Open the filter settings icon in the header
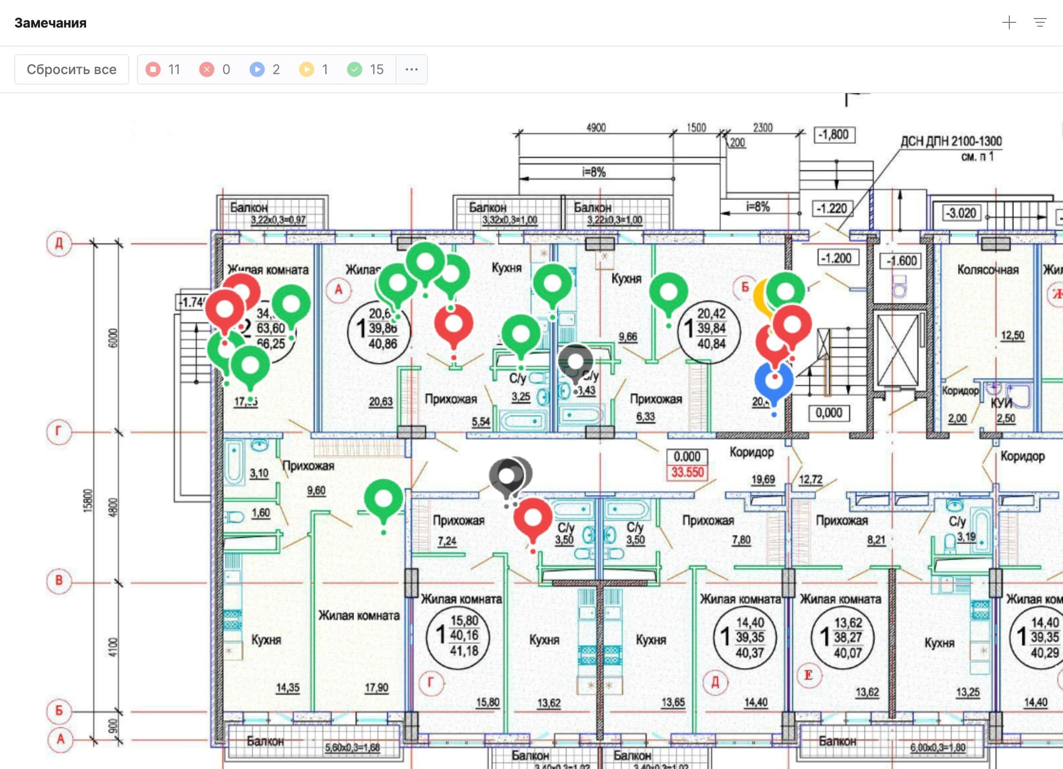The image size is (1063, 769). 1040,23
